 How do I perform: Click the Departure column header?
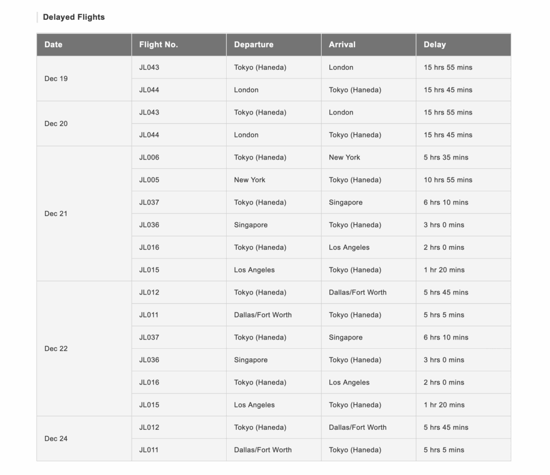tap(254, 45)
